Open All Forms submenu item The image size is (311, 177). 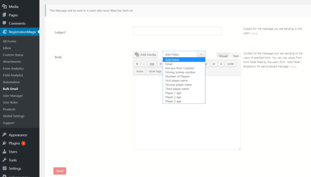pos(9,41)
